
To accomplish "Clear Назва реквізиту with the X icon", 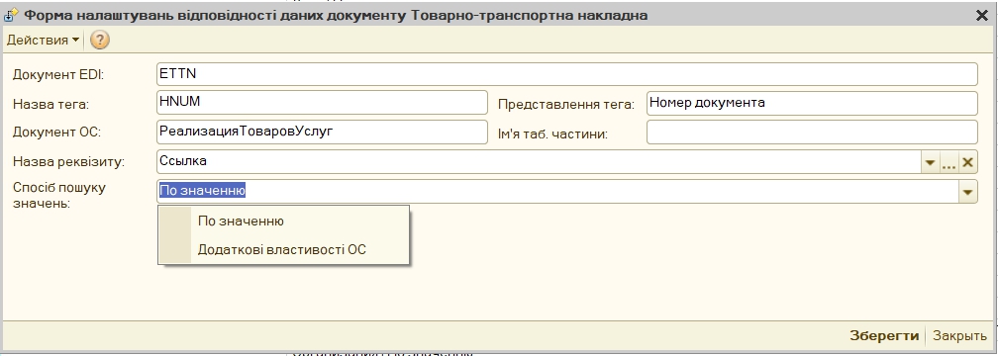I will tap(967, 163).
